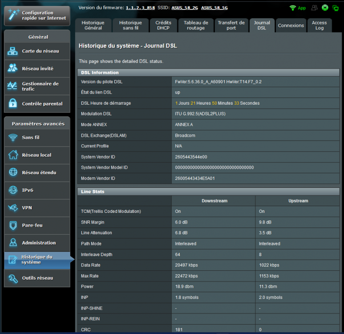Click the Internet globe status icon

pos(325,8)
